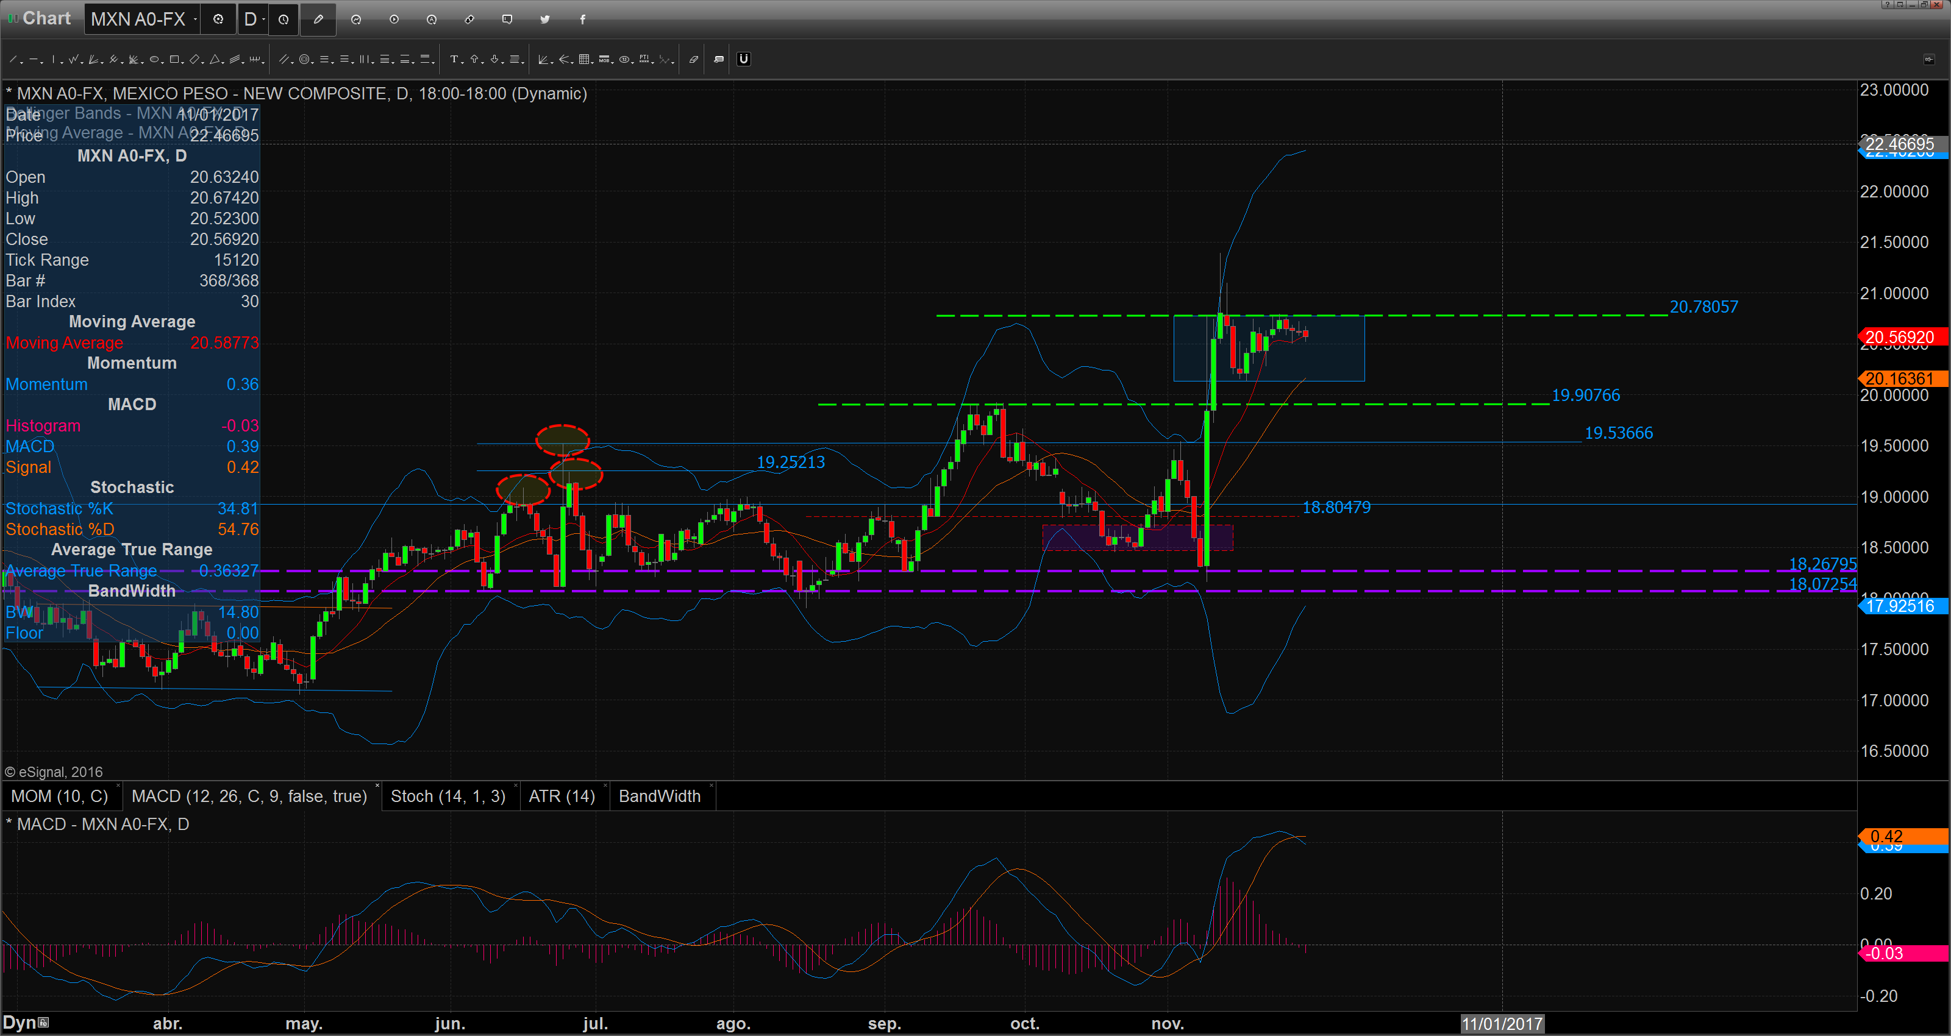Image resolution: width=1951 pixels, height=1036 pixels.
Task: Switch to ATR (14) tab
Action: pos(562,796)
